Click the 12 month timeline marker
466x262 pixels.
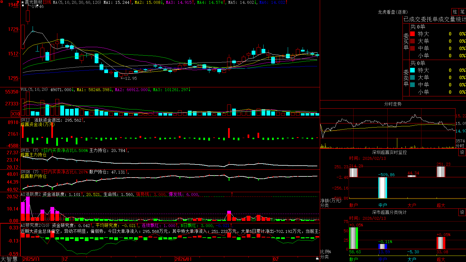tap(65, 259)
